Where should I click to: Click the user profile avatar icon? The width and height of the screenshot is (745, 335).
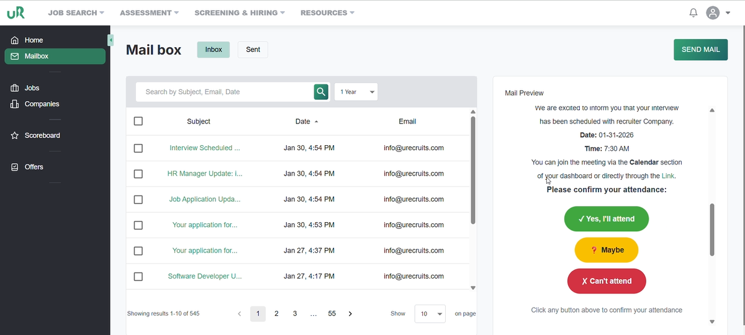pyautogui.click(x=713, y=13)
